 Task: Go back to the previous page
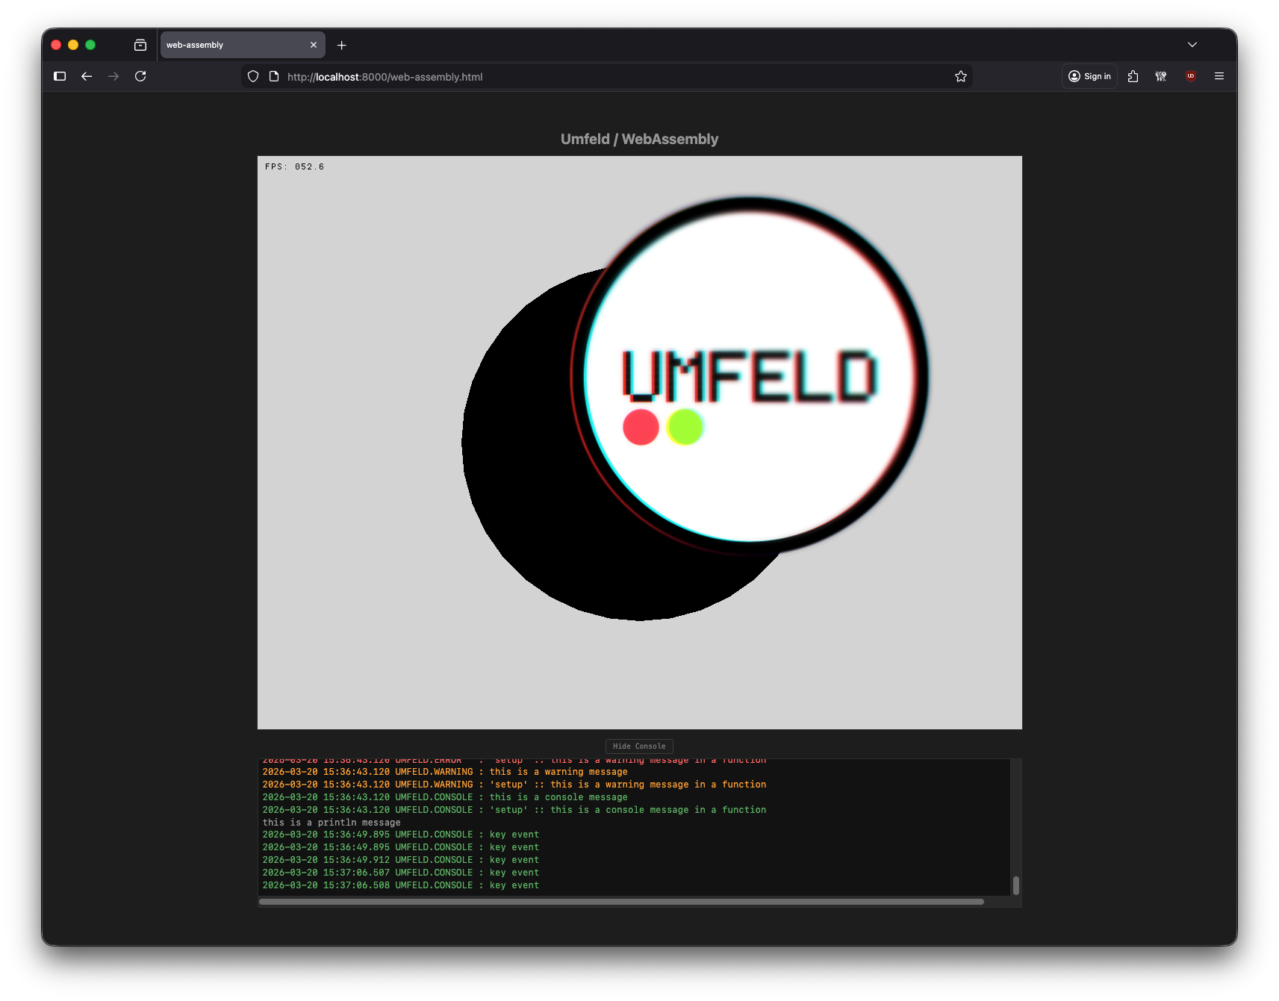[87, 75]
